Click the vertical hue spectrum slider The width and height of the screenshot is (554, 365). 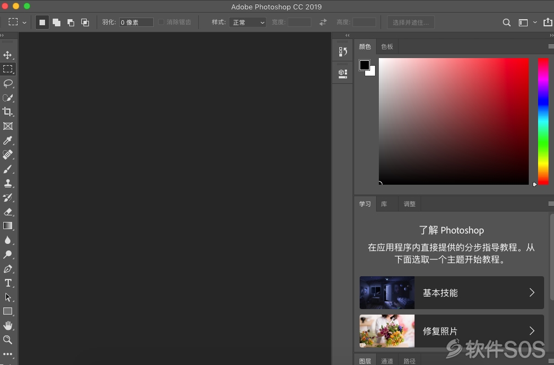pyautogui.click(x=543, y=121)
